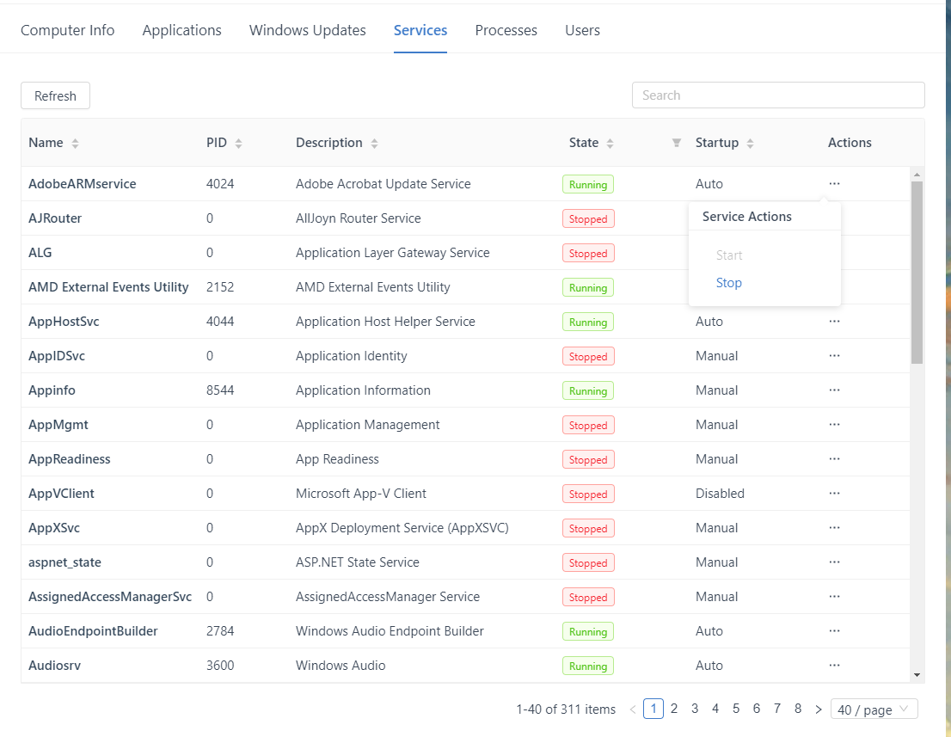Switch to the Processes tab
Viewport: 951px width, 737px height.
click(506, 30)
